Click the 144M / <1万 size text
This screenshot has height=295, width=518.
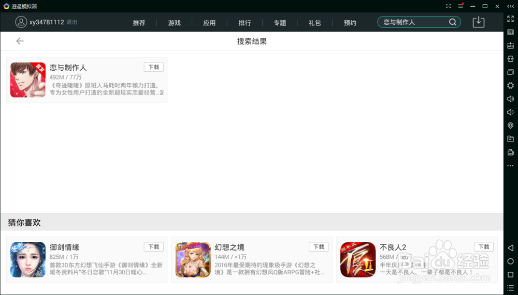tap(231, 257)
